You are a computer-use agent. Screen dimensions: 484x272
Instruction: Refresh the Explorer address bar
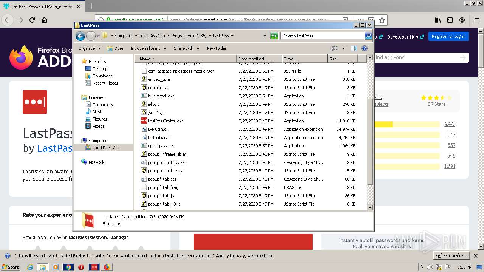coord(274,36)
